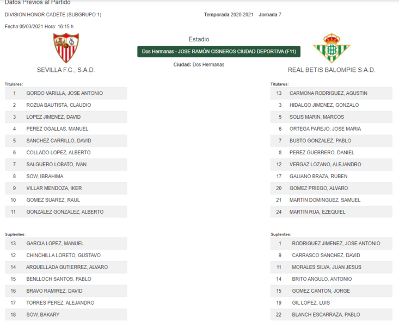Click substitute SOW, BAKARY row

point(66,315)
